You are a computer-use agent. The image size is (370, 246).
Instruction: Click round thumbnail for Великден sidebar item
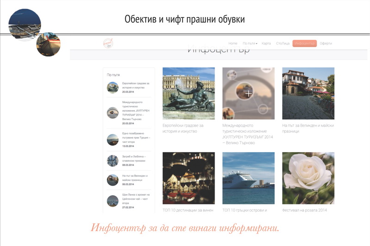(x=112, y=180)
